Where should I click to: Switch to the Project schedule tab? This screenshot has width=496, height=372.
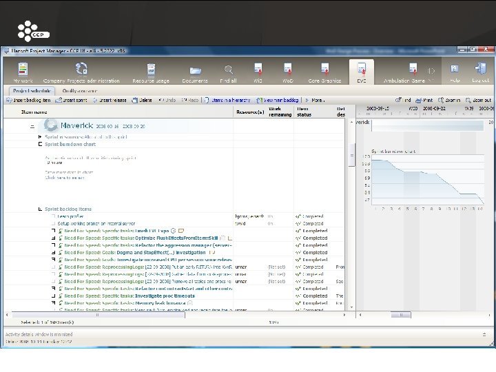(x=31, y=91)
